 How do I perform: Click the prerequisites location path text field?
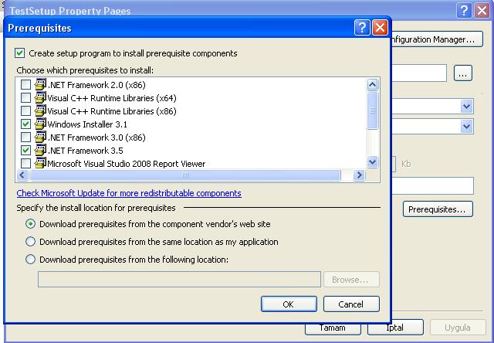[x=179, y=280]
